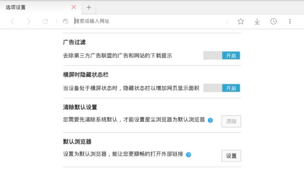Open browsing history with the clock icon
304x171 pixels.
(x=274, y=21)
